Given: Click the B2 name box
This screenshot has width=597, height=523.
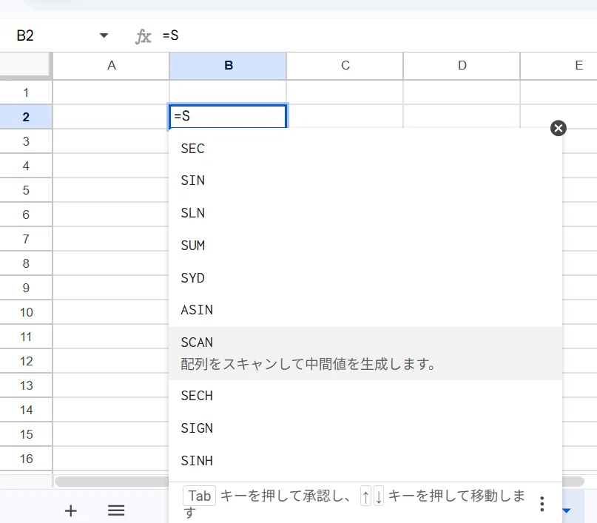Looking at the screenshot, I should click(25, 36).
